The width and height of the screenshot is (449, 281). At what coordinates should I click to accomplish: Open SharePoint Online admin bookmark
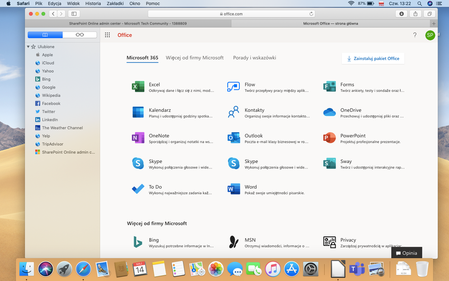[68, 152]
